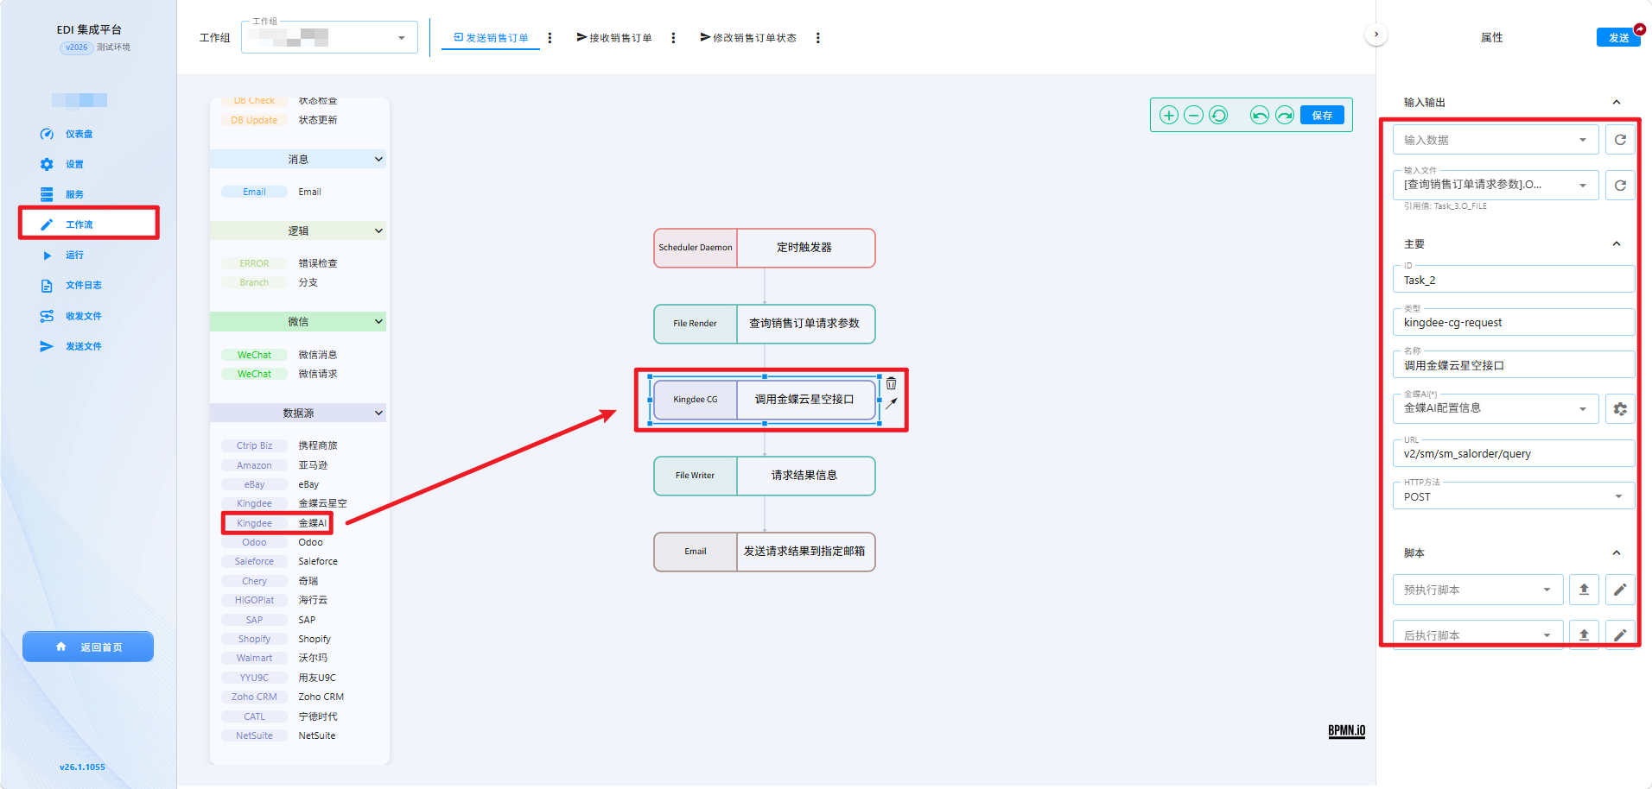Open 运行 play icon in sidebar
The height and width of the screenshot is (789, 1652).
coord(47,256)
